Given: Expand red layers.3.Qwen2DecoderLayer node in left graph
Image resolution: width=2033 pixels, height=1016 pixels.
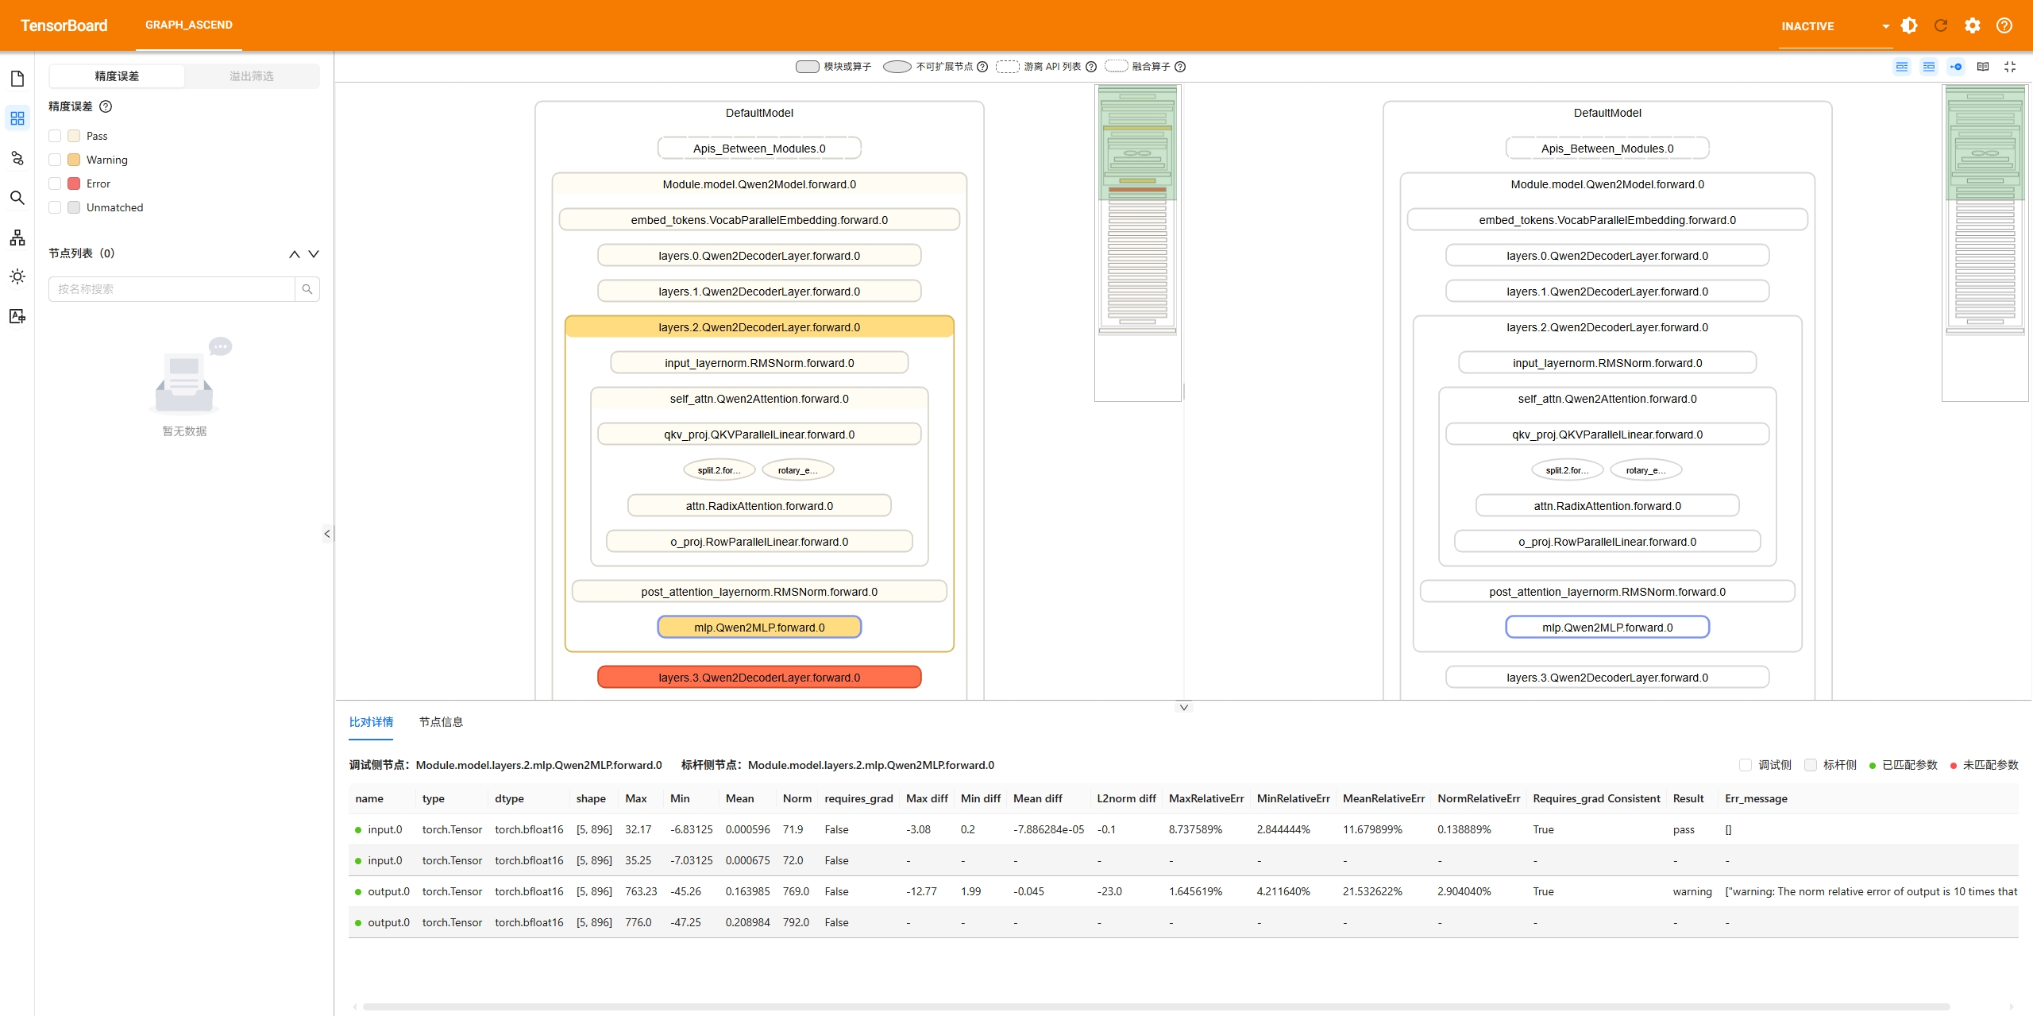Looking at the screenshot, I should [x=759, y=678].
